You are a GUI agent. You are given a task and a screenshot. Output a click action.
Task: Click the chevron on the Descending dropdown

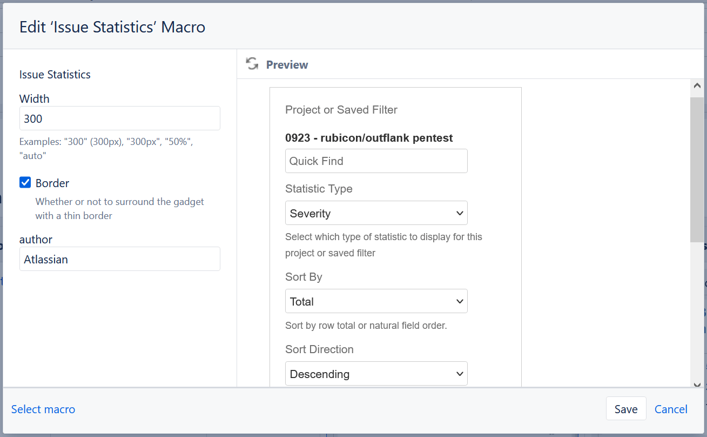[460, 374]
